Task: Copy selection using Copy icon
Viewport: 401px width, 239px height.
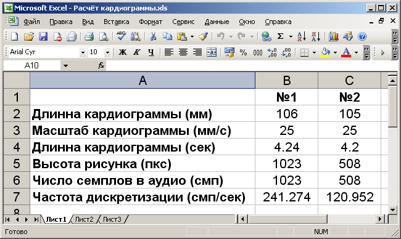Action: pyautogui.click(x=168, y=36)
